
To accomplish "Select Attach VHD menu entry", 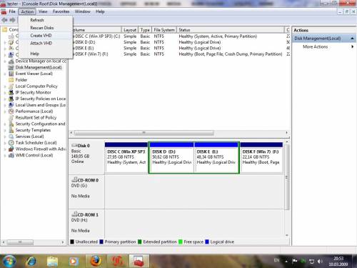I will pos(41,43).
